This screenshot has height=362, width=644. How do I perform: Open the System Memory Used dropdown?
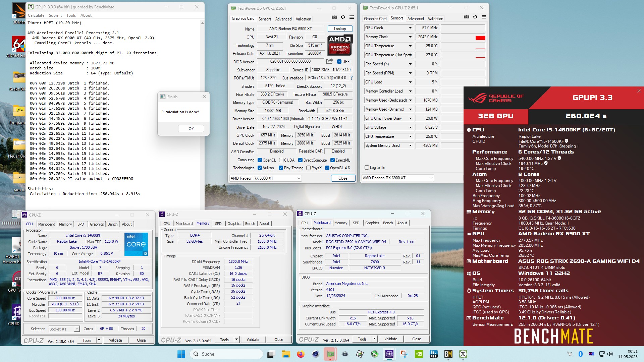[x=410, y=145]
